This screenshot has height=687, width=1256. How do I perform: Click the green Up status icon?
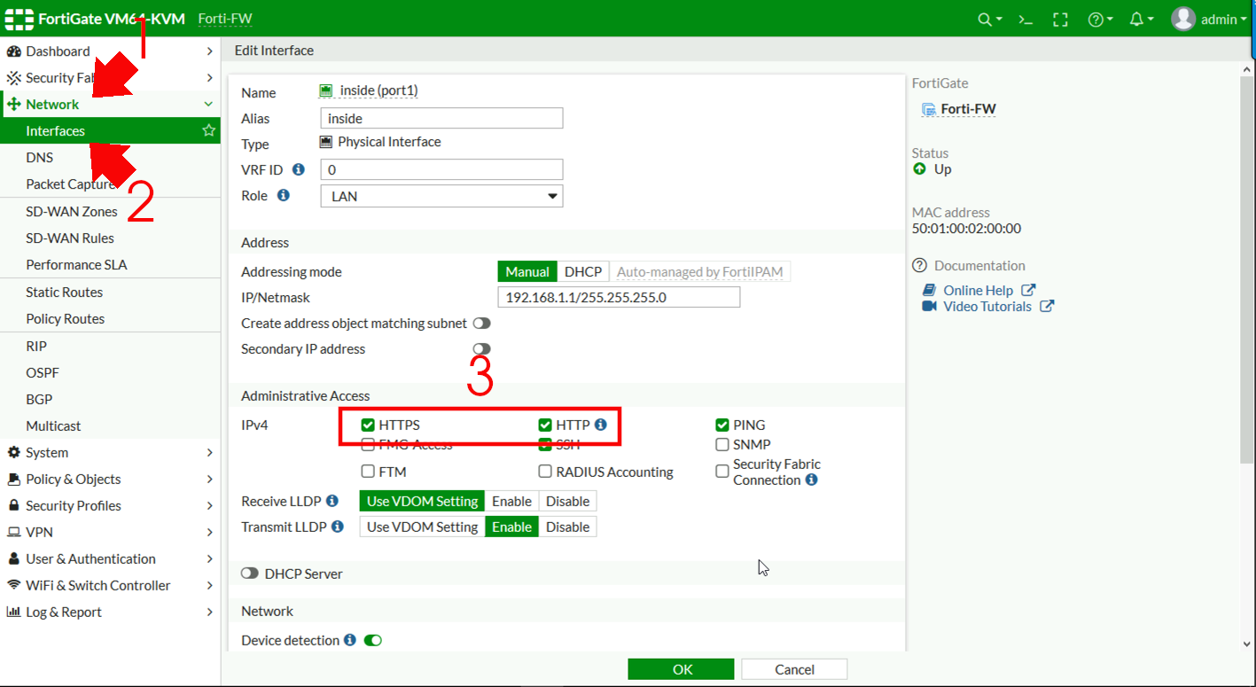pyautogui.click(x=919, y=168)
